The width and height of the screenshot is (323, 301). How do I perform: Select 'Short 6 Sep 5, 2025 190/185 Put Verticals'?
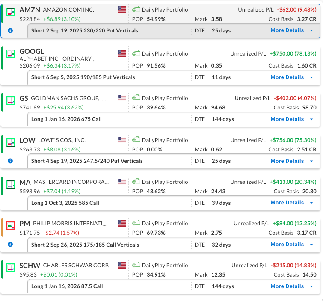pos(83,77)
